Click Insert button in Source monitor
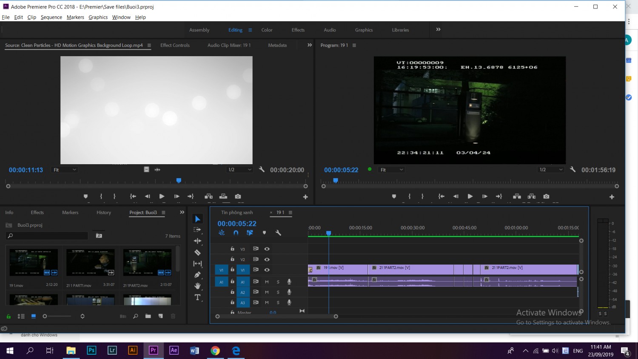Image resolution: width=638 pixels, height=359 pixels. pyautogui.click(x=208, y=196)
